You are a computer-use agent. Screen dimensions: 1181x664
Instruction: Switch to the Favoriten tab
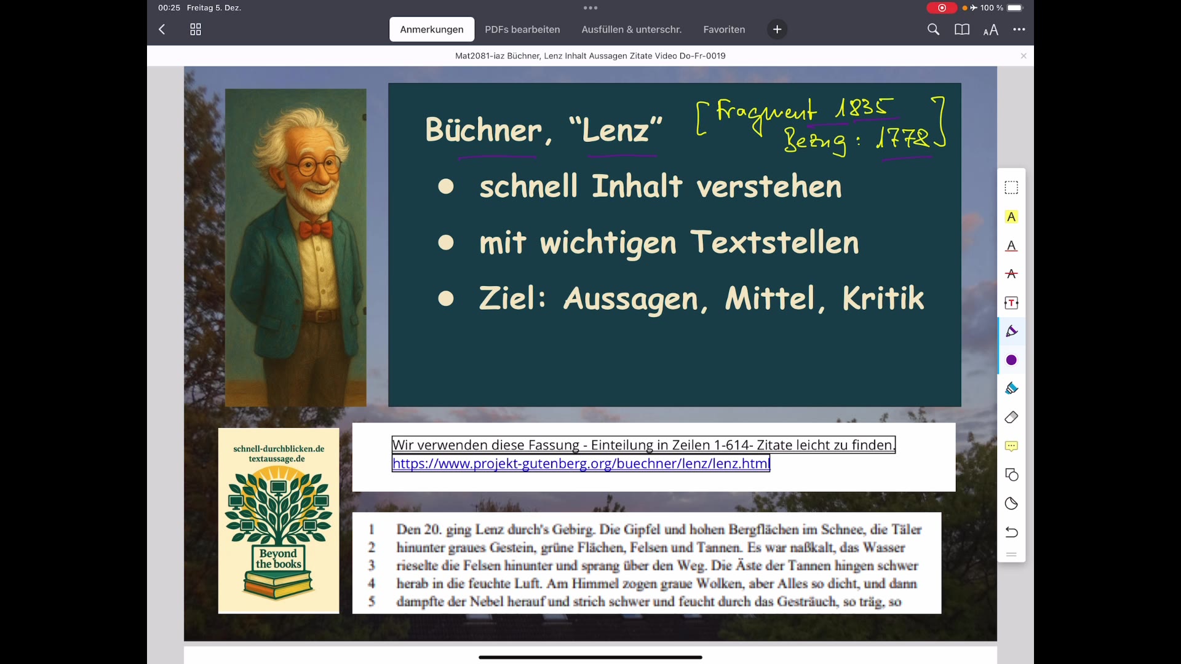[x=724, y=29]
